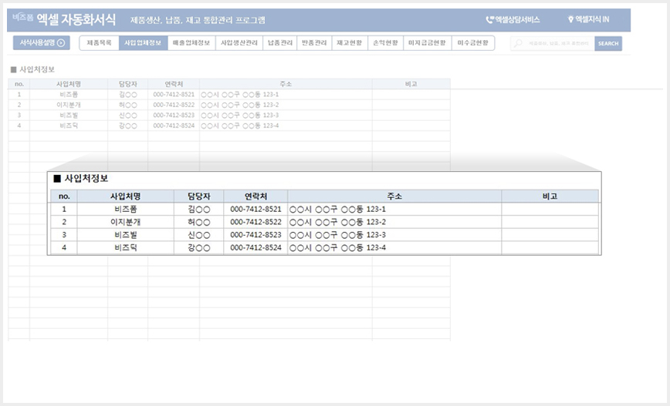Select address 123-4 in the enlarged callout table
This screenshot has height=406, width=670.
click(394, 247)
